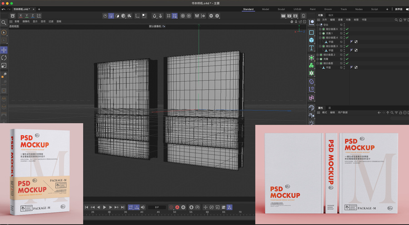Screen dimensions: 409x225
Task: Click the Object Manager filter icon
Action: tap(405, 20)
